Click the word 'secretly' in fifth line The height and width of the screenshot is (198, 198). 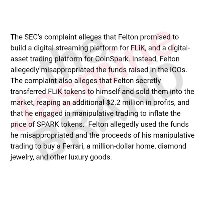pyautogui.click(x=148, y=81)
